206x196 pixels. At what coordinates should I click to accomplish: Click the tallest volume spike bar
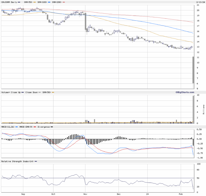193,109
